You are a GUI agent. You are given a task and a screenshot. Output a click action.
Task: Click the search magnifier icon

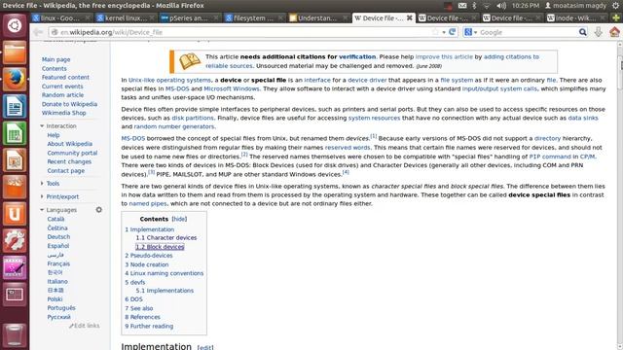pyautogui.click(x=582, y=32)
